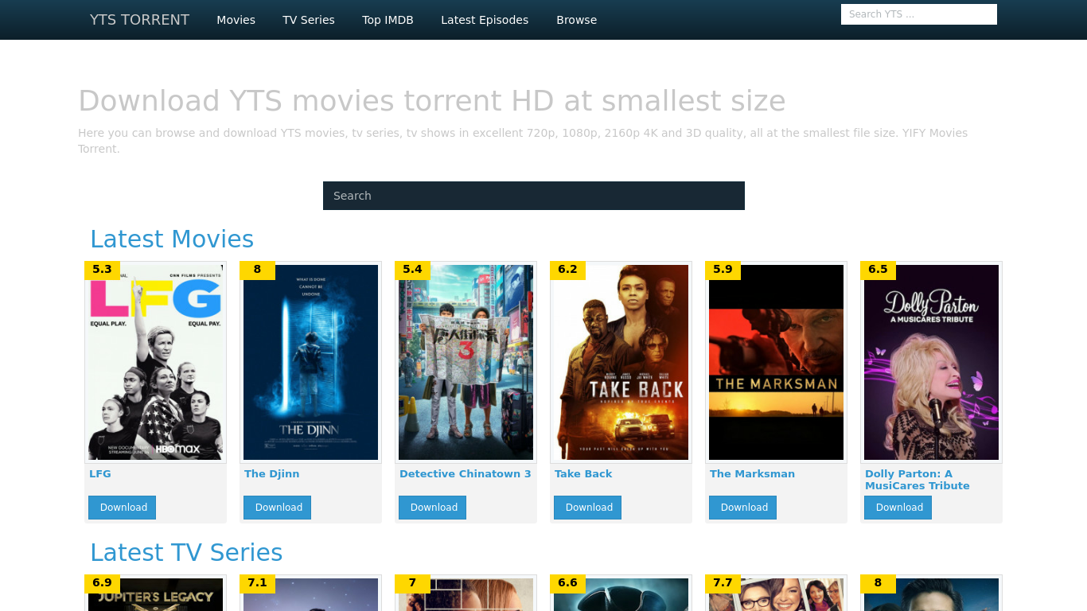The height and width of the screenshot is (611, 1087).
Task: Open the Browse menu item
Action: (576, 20)
